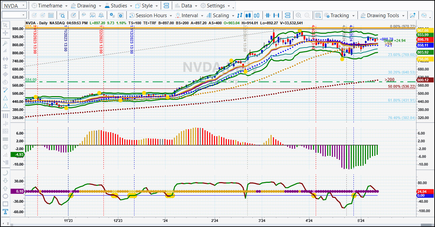Open the Drawing menu
The image size is (435, 227).
point(86,5)
